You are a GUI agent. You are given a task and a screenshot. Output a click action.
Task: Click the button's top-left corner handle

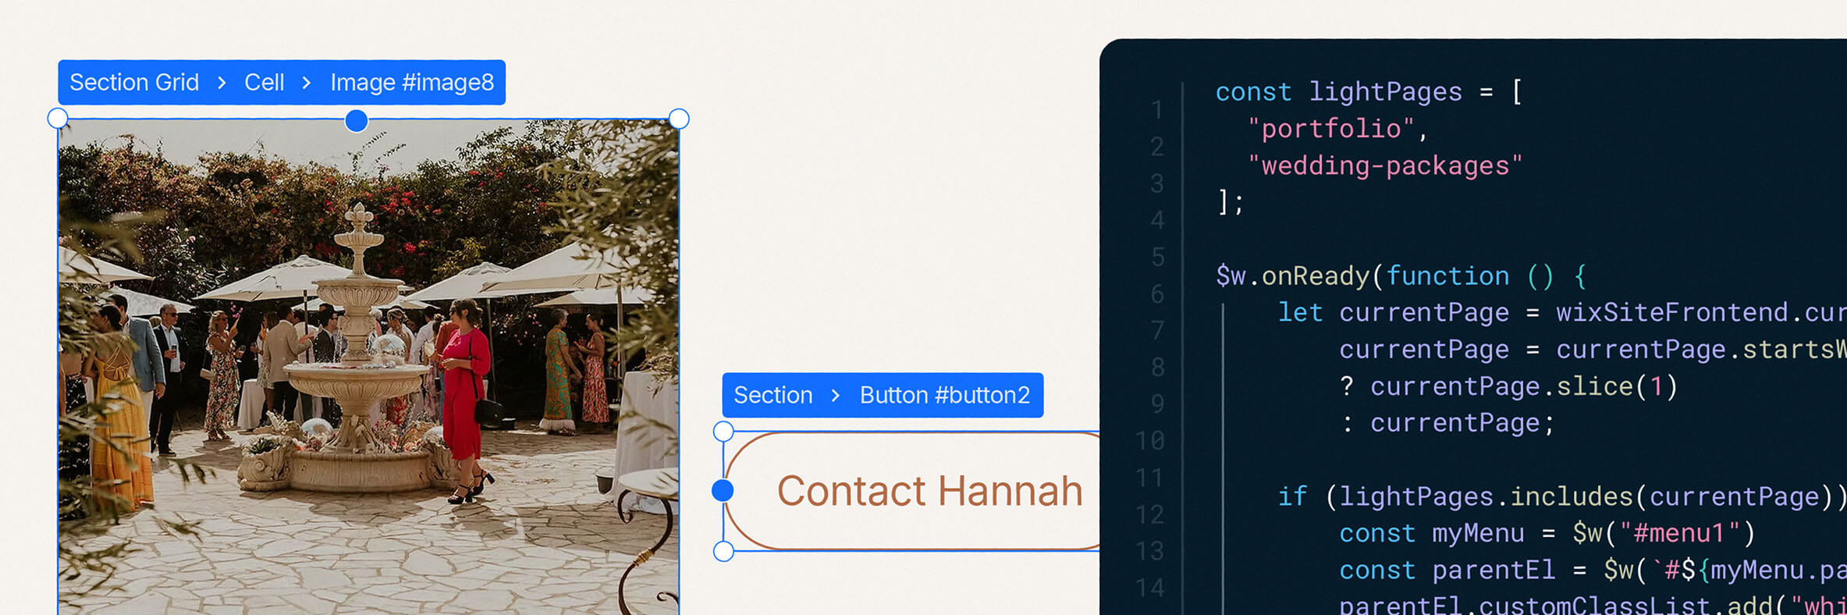tap(723, 432)
